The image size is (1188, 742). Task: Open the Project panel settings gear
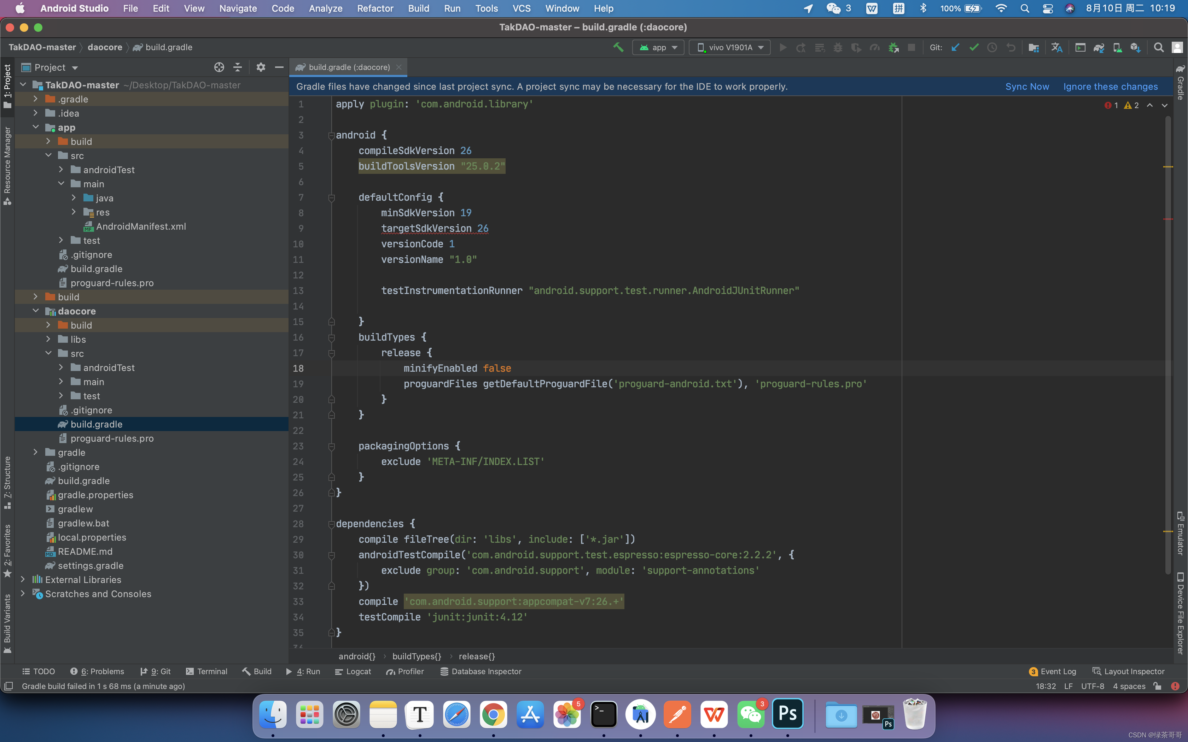[261, 67]
